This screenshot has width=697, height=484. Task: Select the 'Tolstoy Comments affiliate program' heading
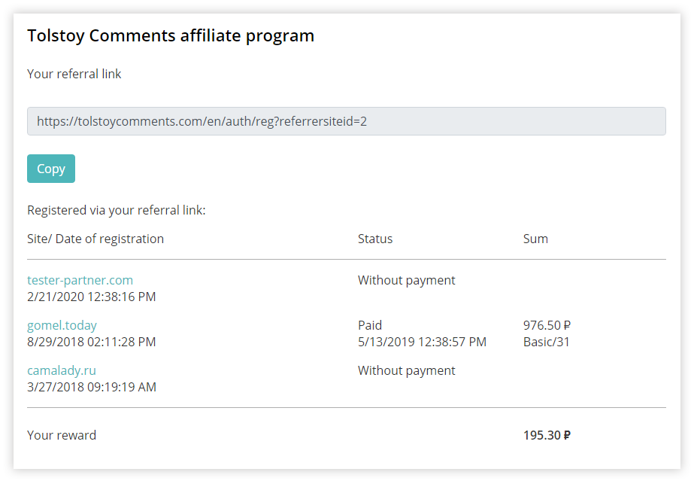[x=171, y=36]
